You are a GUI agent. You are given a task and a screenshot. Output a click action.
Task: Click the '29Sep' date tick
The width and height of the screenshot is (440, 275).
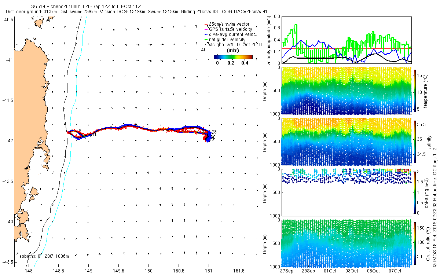tap(308, 271)
